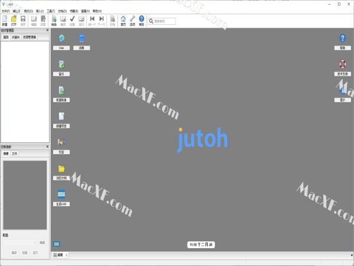Click the Generate UUID label button on desktop

(61, 204)
